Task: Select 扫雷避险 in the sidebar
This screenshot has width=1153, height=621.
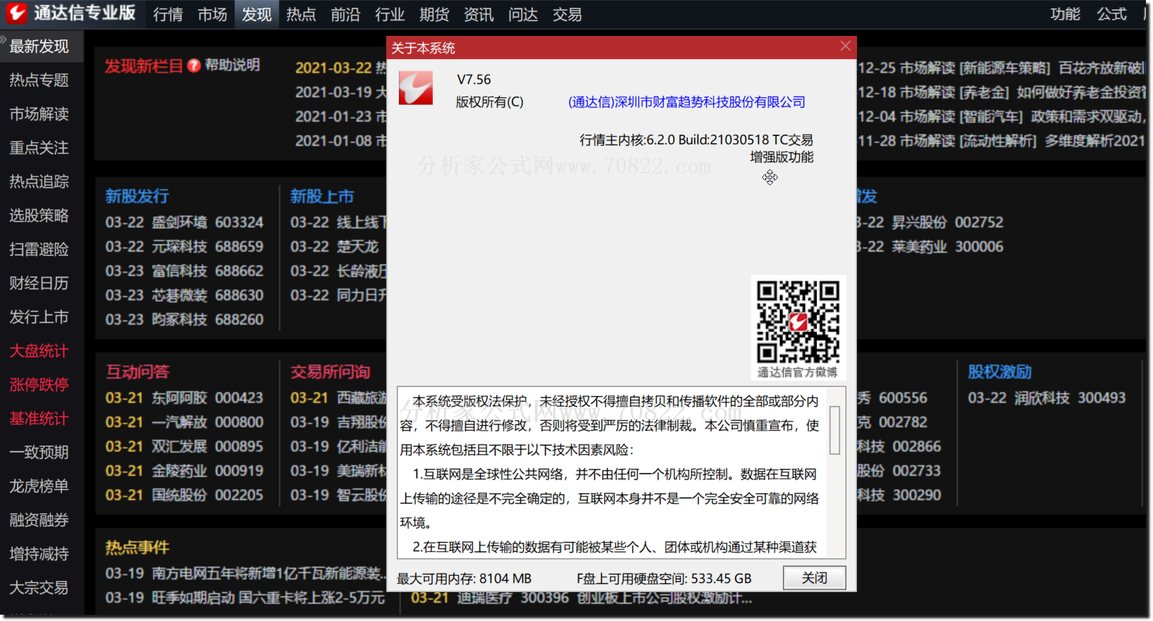Action: (39, 250)
